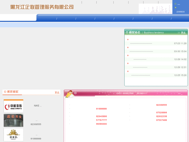Click red diamond bullet above 07-23 11:29 entry
The image size is (189, 142).
pyautogui.click(x=128, y=40)
